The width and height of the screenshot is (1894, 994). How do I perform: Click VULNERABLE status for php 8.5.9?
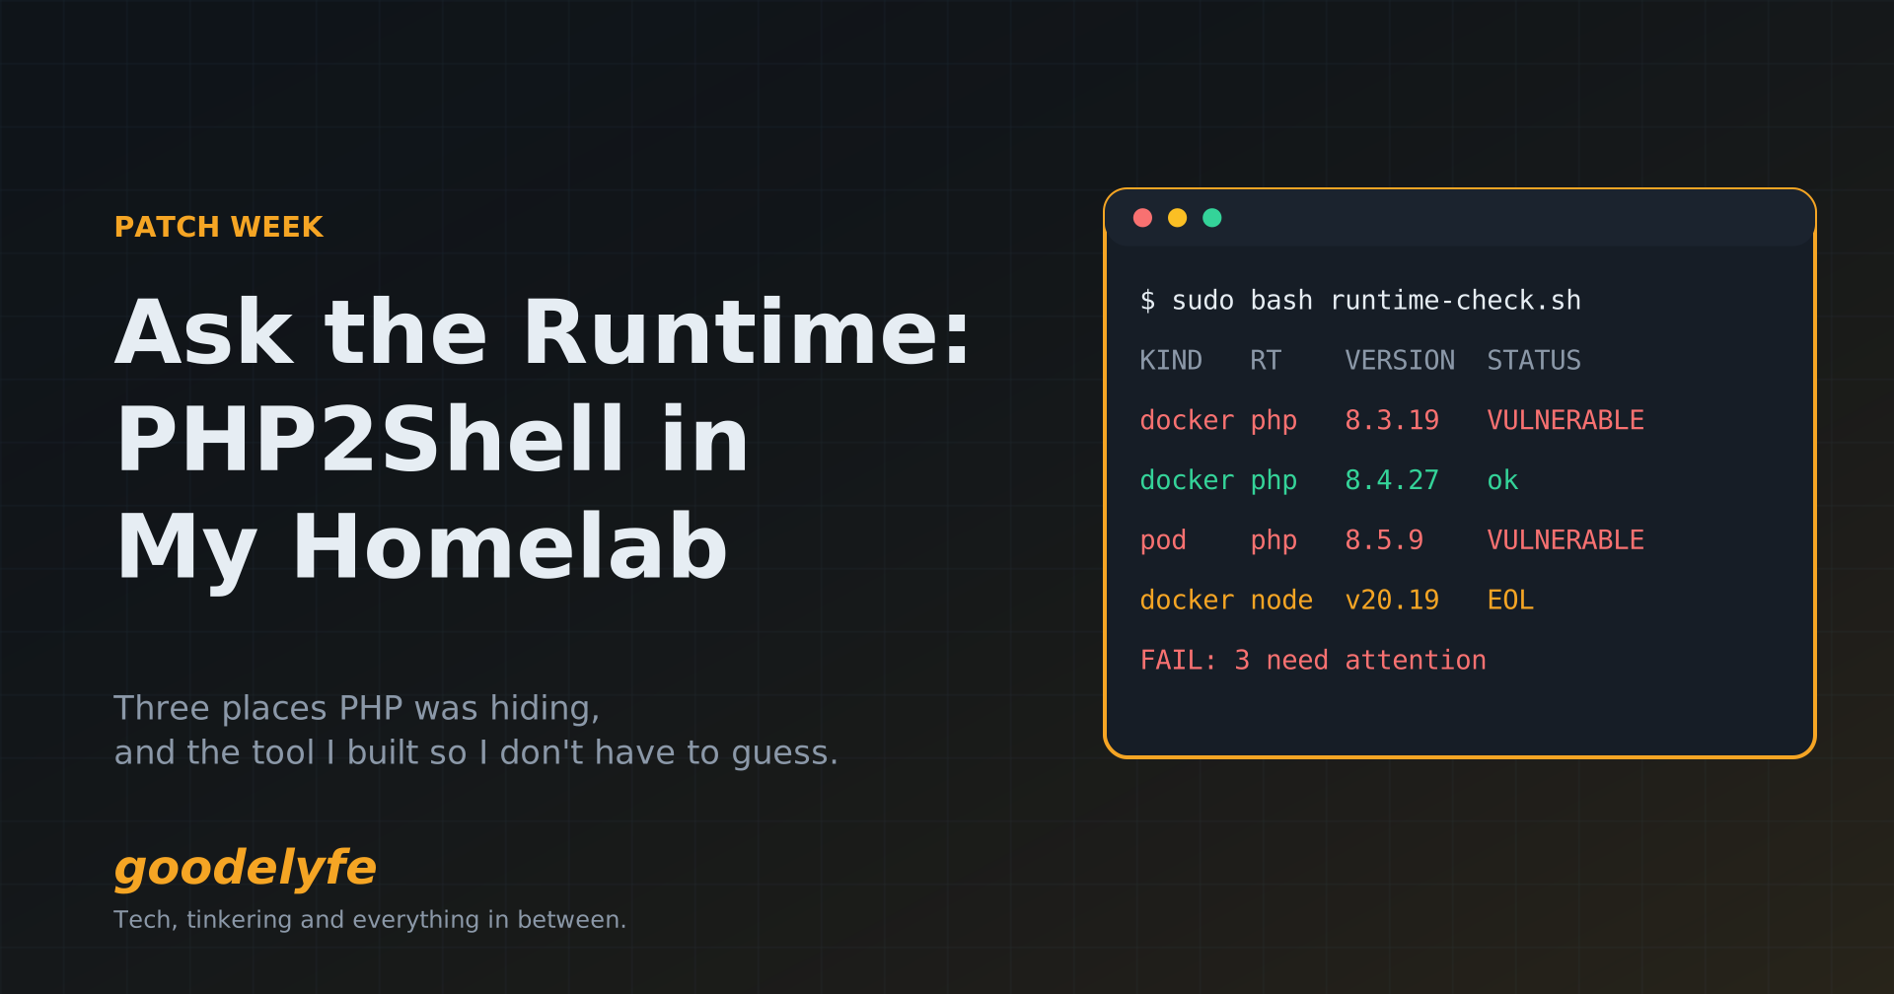pyautogui.click(x=1566, y=540)
